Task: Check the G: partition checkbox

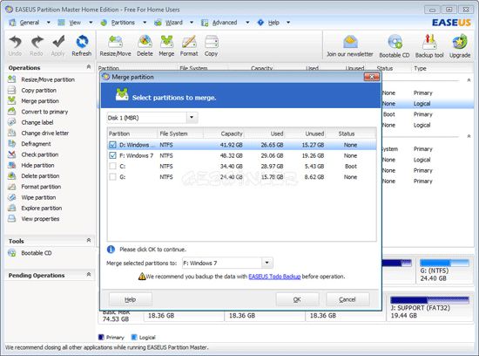Action: (x=112, y=177)
